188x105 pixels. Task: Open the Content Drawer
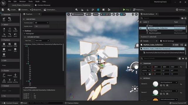point(11,103)
